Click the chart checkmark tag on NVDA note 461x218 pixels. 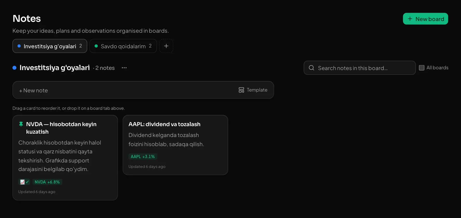24,182
